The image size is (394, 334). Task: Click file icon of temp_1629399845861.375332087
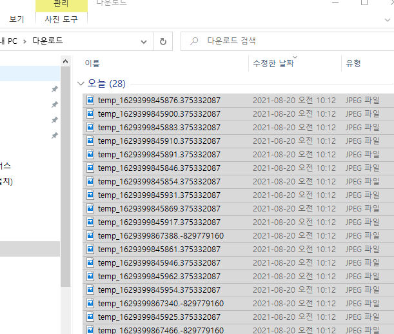[90, 250]
